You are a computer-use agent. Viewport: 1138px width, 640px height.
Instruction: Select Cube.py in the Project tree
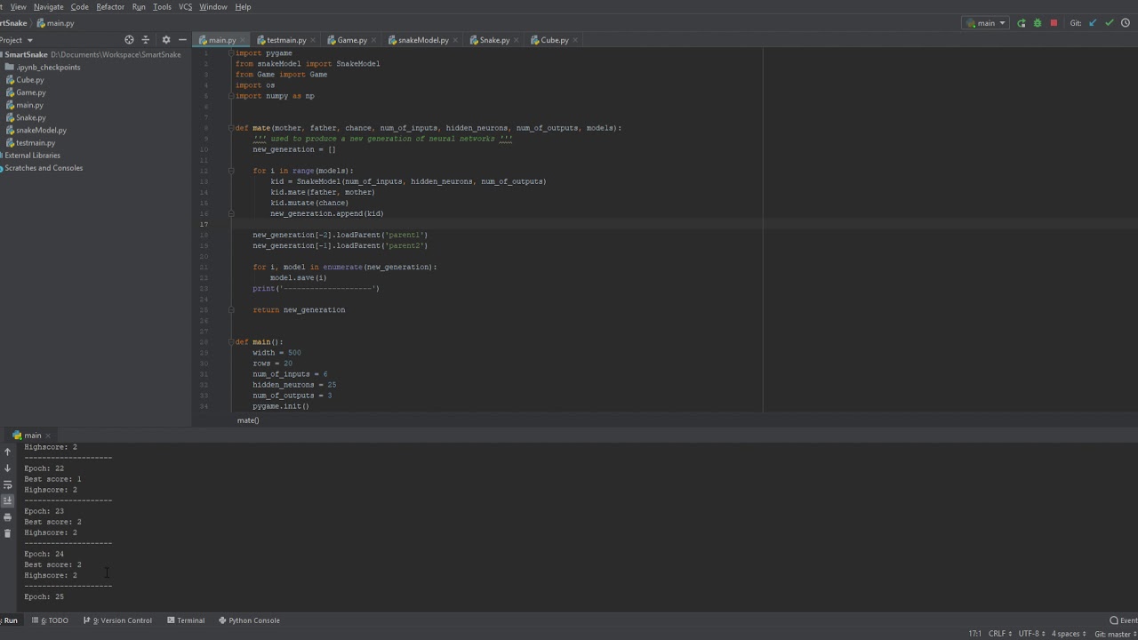[x=30, y=80]
